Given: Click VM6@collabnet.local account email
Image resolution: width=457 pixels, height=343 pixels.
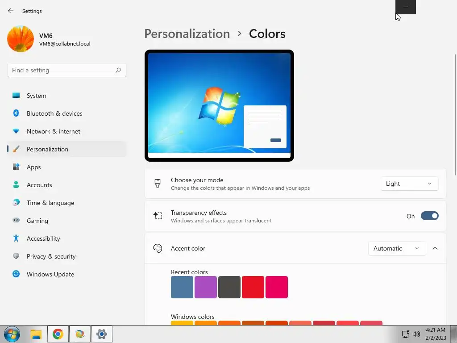Looking at the screenshot, I should coord(65,44).
